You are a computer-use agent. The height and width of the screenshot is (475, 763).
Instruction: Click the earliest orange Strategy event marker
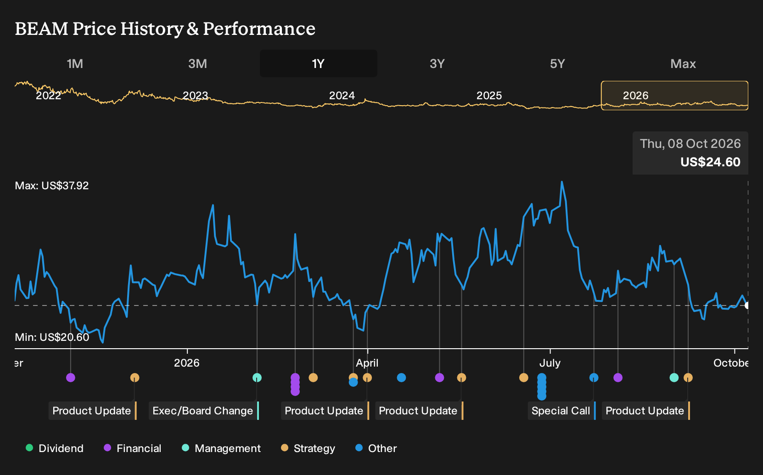click(x=135, y=378)
